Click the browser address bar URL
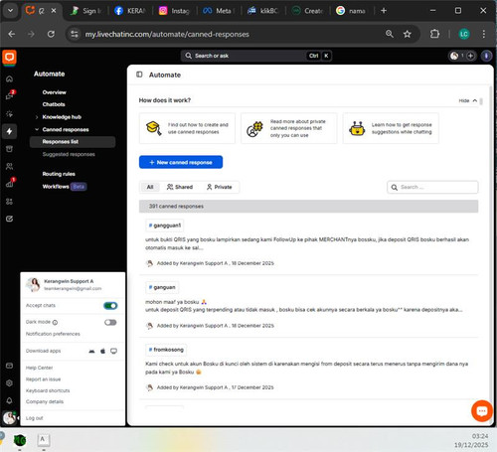Viewport: 497px width, 452px height. [167, 34]
